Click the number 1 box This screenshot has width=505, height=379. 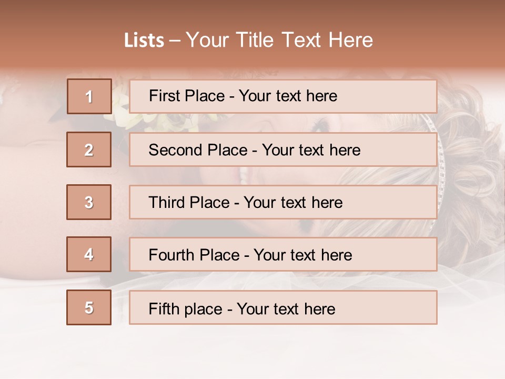[x=89, y=96]
